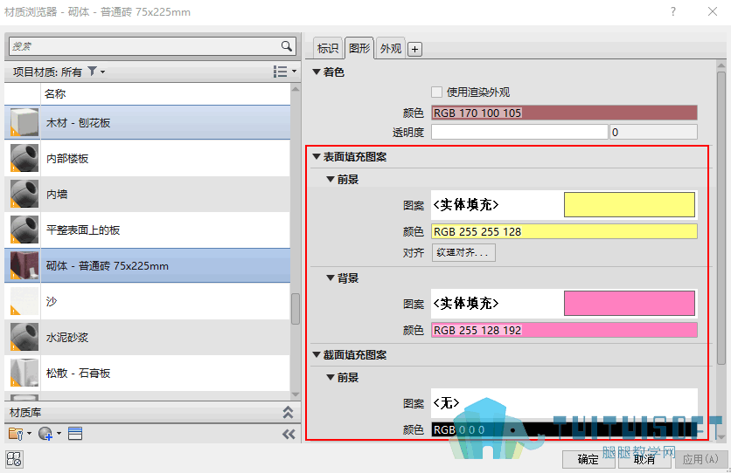Click the 沙 material thumbnail
Image resolution: width=731 pixels, height=473 pixels.
click(24, 301)
